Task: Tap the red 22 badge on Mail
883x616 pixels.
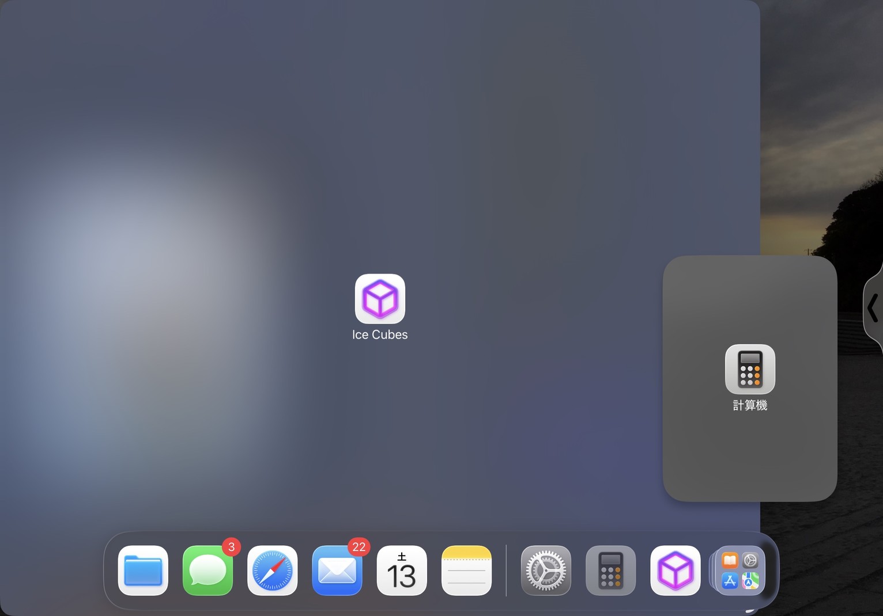Action: click(x=359, y=547)
